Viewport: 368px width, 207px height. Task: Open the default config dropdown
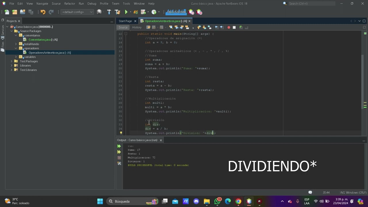coord(77,12)
